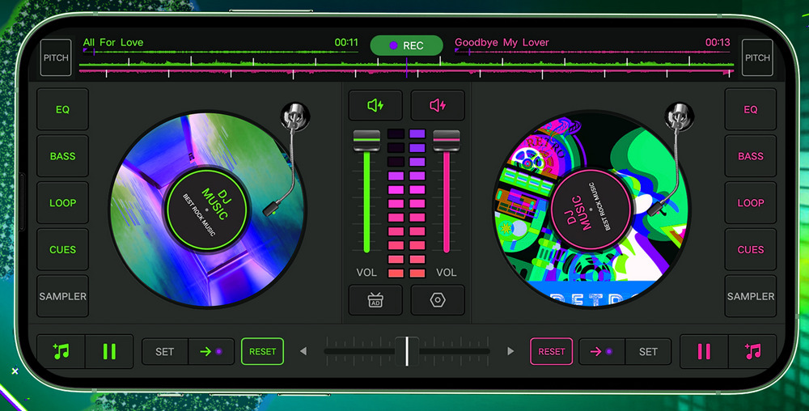Viewport: 809px width, 411px height.
Task: Jump to cue with pink arrow dot button
Action: pos(602,352)
